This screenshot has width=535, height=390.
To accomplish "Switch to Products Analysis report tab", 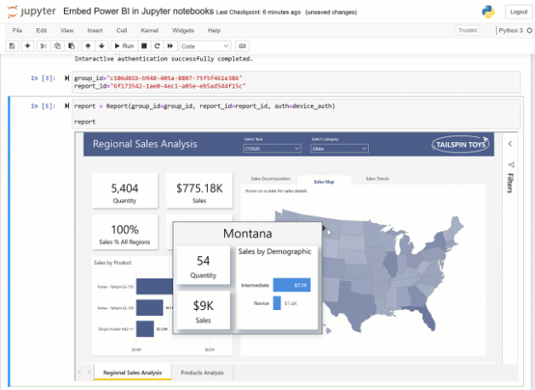I will pyautogui.click(x=203, y=373).
